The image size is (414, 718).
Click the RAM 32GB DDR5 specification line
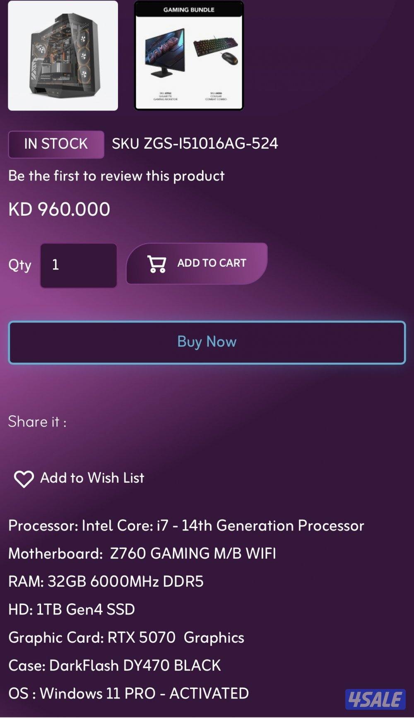106,582
